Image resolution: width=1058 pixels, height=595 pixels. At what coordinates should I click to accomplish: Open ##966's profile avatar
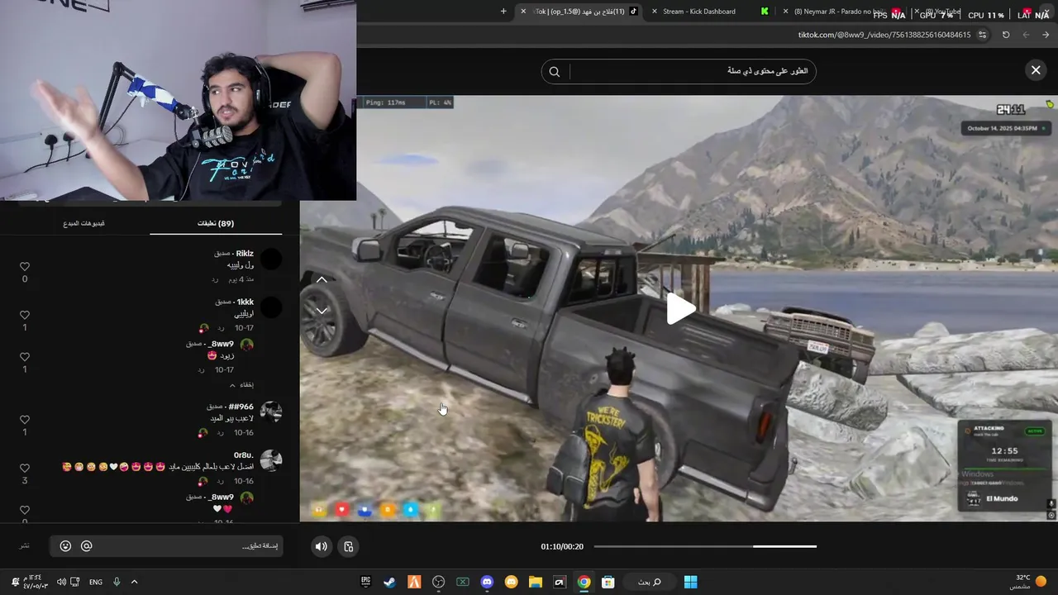click(x=271, y=412)
